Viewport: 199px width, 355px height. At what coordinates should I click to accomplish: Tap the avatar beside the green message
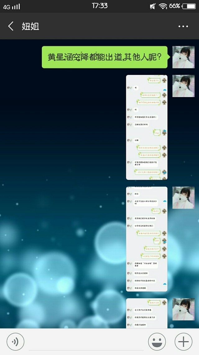click(183, 57)
